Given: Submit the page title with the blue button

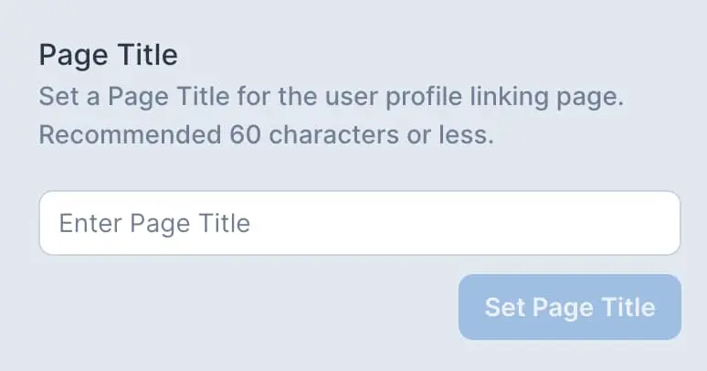Looking at the screenshot, I should click(569, 307).
